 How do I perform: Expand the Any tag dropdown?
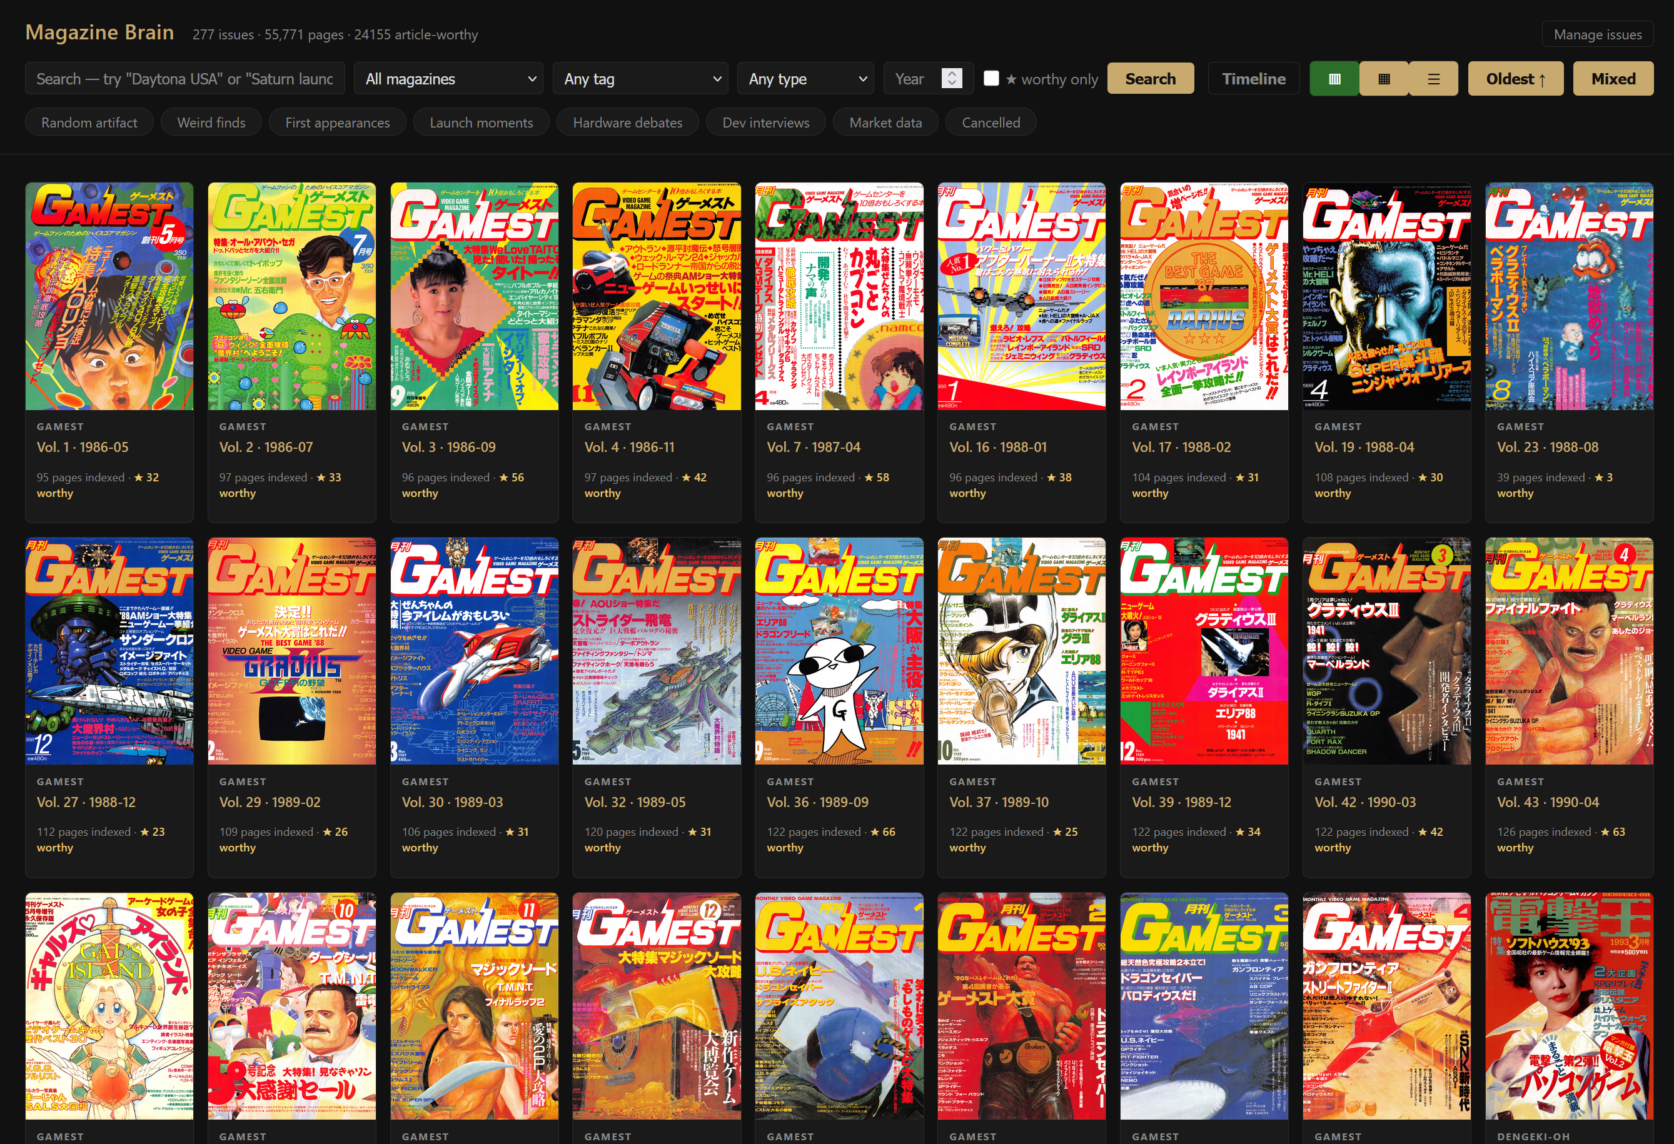[x=641, y=79]
